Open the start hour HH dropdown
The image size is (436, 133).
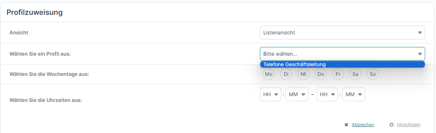[271, 94]
